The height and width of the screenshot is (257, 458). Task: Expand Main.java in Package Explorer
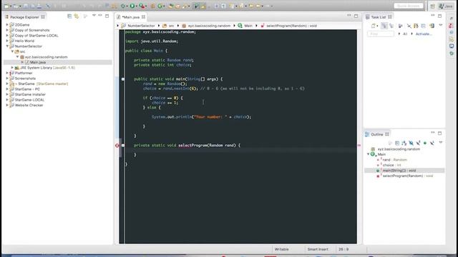22,62
